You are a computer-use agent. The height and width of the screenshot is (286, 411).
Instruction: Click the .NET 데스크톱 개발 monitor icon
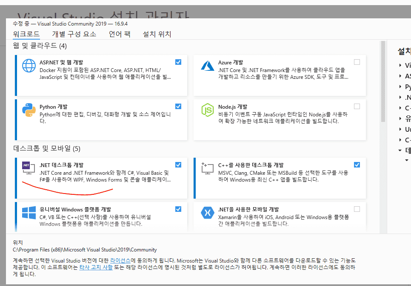pos(29,168)
